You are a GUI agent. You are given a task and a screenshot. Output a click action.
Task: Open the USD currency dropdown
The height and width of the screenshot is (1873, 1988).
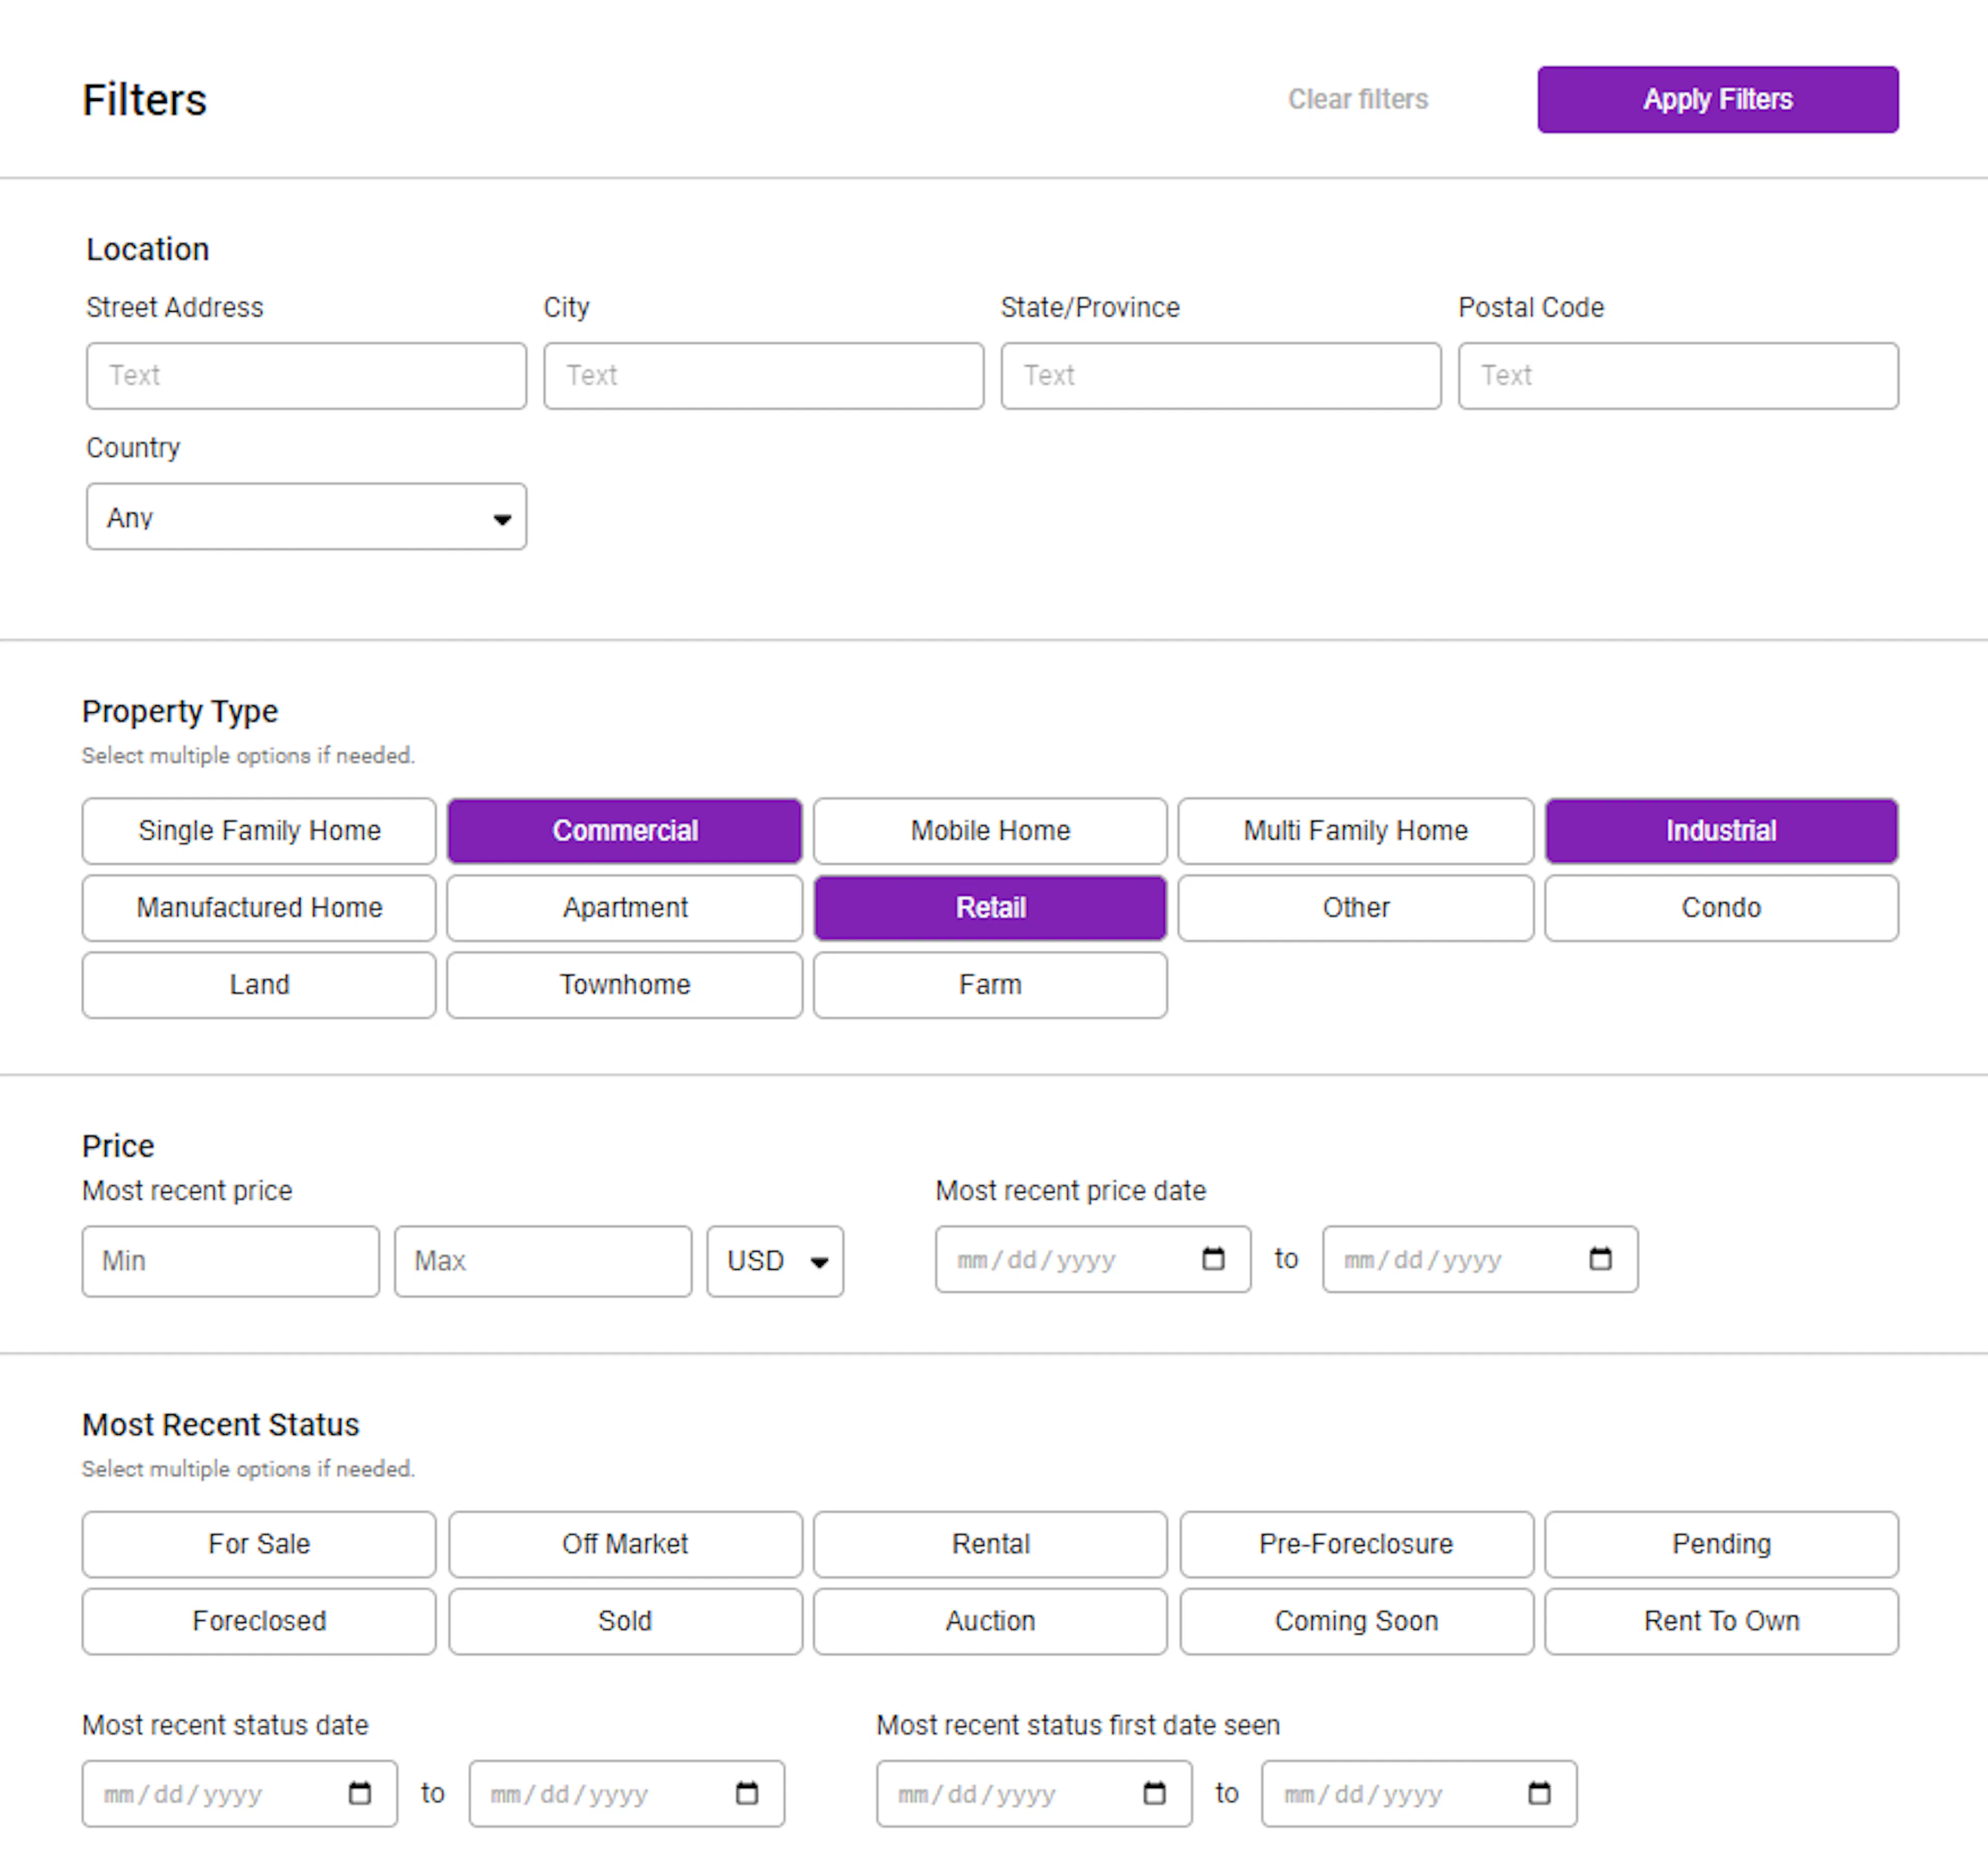click(775, 1261)
